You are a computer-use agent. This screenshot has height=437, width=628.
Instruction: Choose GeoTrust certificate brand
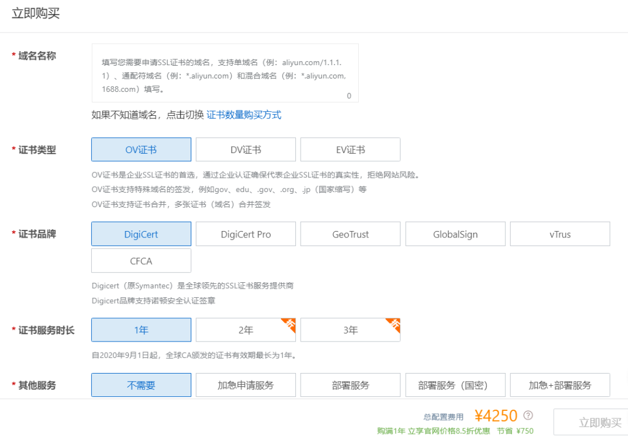pyautogui.click(x=350, y=234)
